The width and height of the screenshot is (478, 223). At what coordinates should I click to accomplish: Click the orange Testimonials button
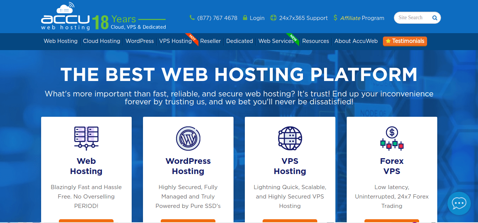coord(405,41)
